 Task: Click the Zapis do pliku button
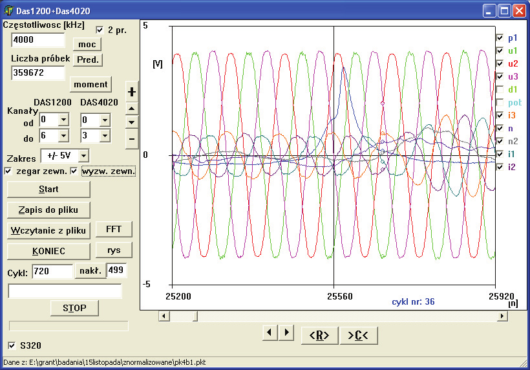(x=48, y=210)
